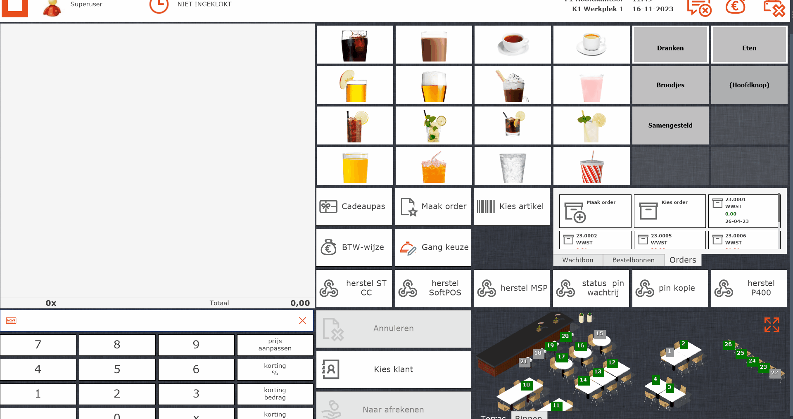Click herstel P400 button

click(749, 288)
